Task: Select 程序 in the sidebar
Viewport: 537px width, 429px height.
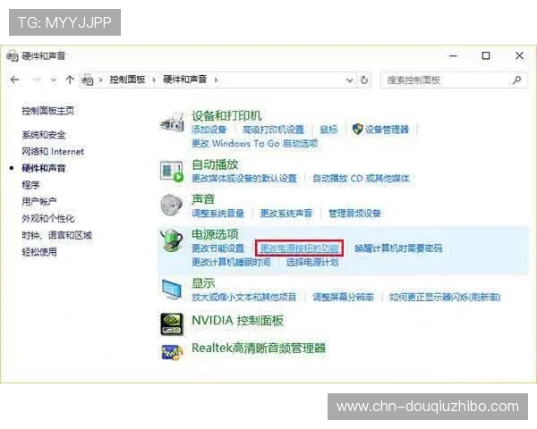Action: point(30,185)
